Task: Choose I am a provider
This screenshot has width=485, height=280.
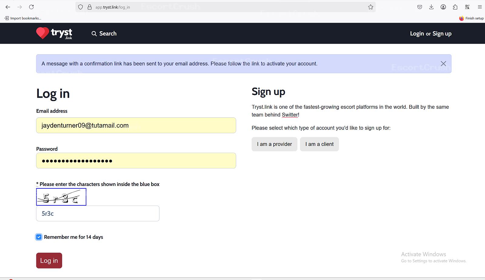Action: pyautogui.click(x=274, y=144)
